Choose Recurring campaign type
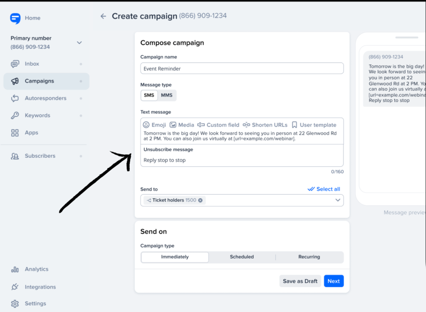Viewport: 426px width, 312px height. [x=309, y=257]
